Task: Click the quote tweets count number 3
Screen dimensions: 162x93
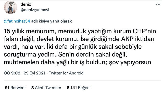Action: pyautogui.click(x=33, y=88)
